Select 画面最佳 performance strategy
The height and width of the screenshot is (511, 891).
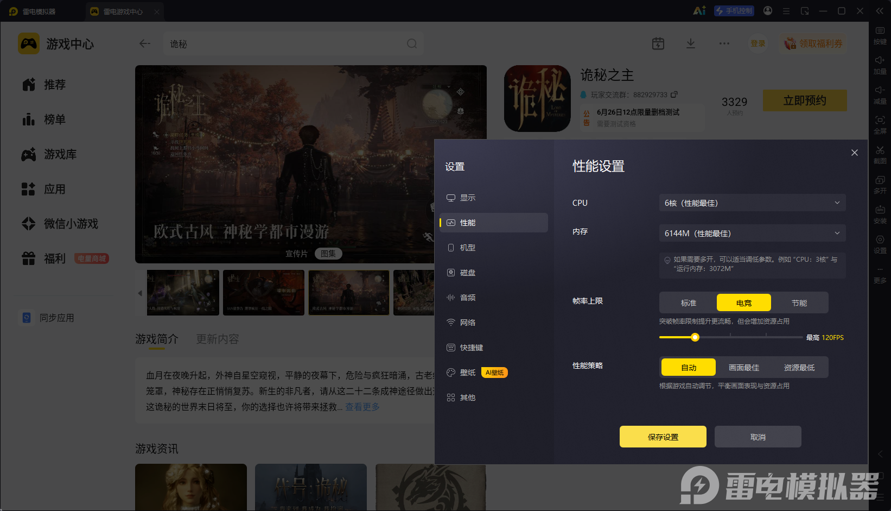[x=744, y=368]
